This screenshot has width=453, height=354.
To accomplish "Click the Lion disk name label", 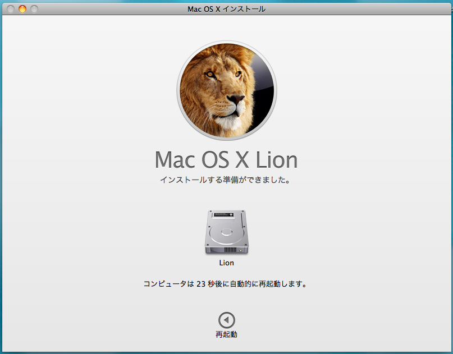I will 227,263.
